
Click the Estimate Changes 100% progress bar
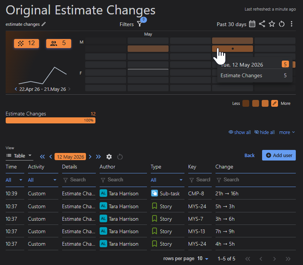[50, 120]
